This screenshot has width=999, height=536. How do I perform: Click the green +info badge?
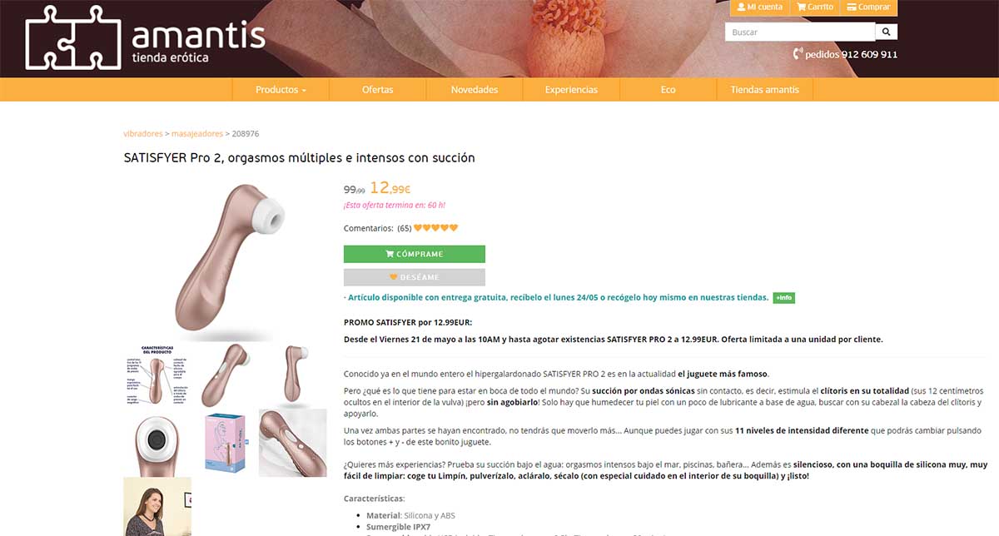(x=783, y=298)
